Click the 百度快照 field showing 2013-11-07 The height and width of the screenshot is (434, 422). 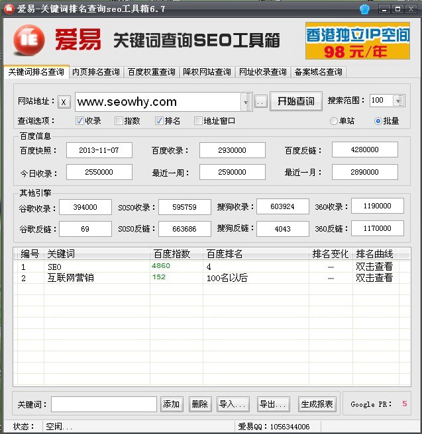point(99,150)
